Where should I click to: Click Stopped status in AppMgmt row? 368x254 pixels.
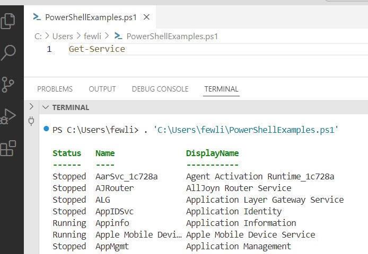coord(69,247)
